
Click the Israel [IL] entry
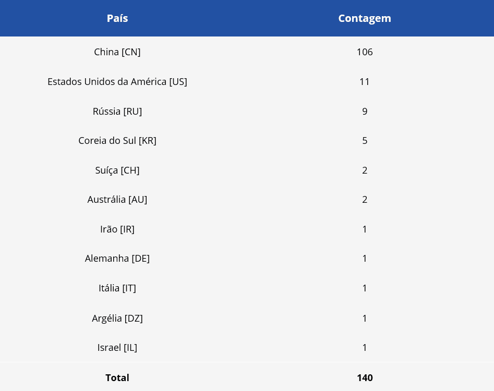tap(117, 348)
